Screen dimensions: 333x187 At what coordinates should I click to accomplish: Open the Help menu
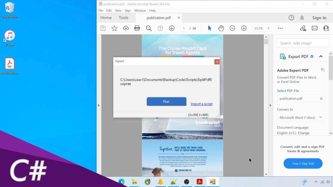[152, 10]
